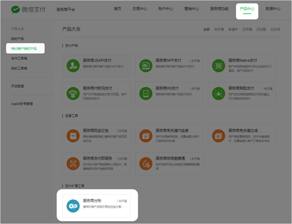Click the 未开通 status on 服务商现金红包 card

pyautogui.click(x=122, y=131)
